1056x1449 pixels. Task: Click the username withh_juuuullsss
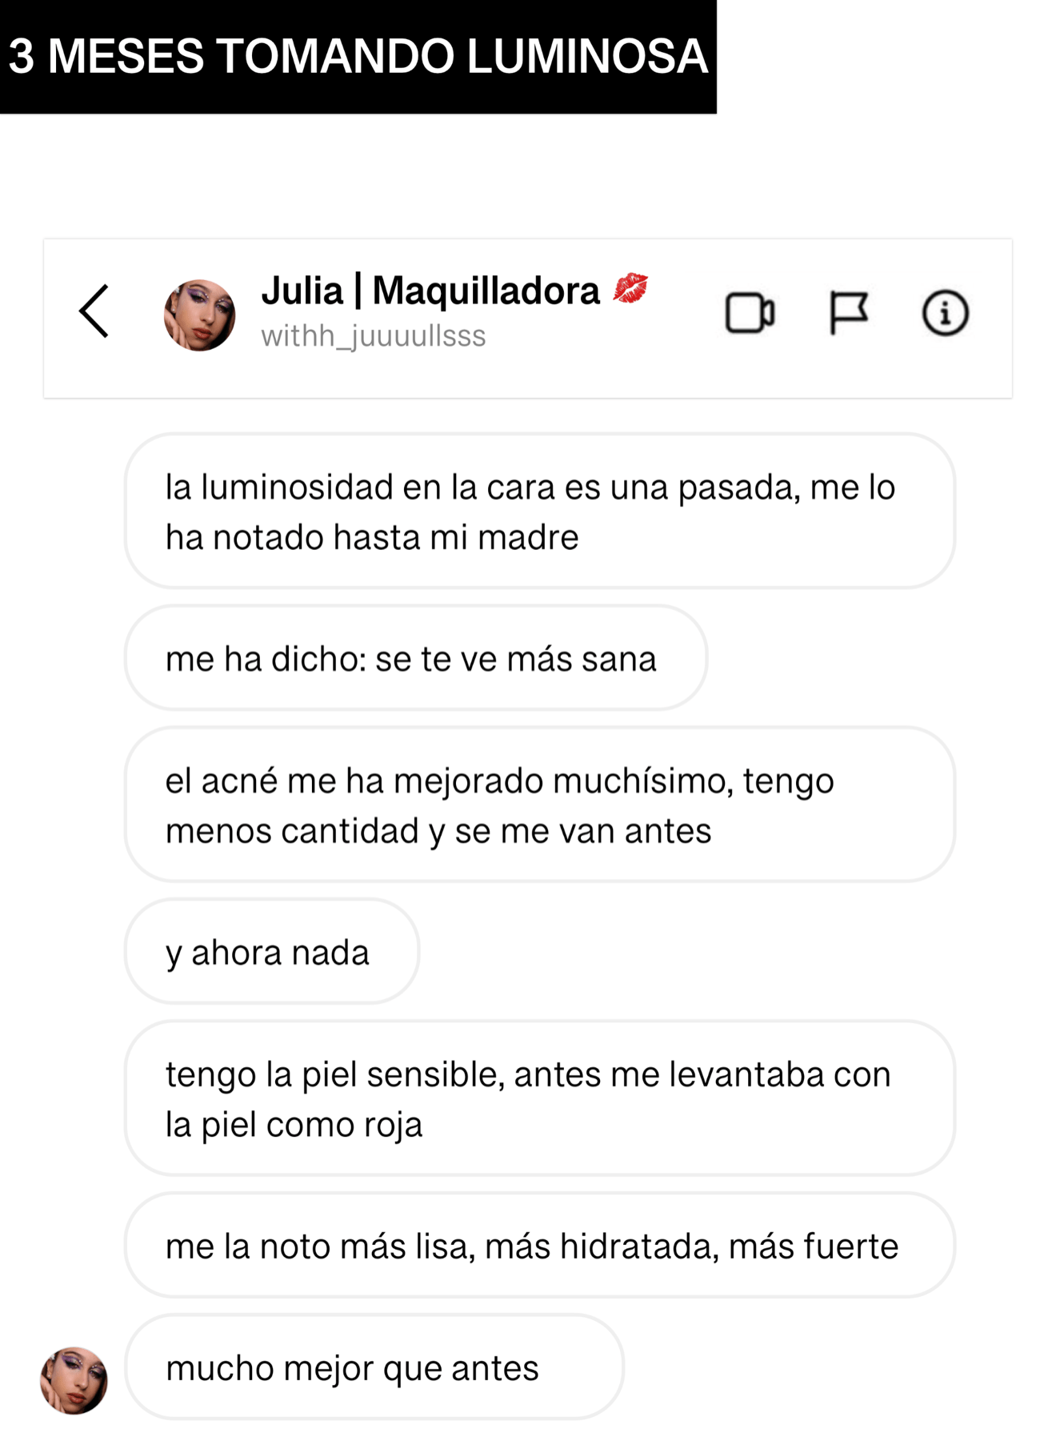[373, 336]
